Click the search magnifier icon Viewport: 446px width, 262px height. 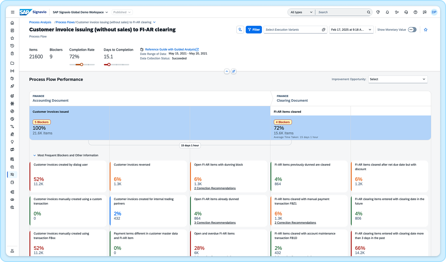[369, 12]
